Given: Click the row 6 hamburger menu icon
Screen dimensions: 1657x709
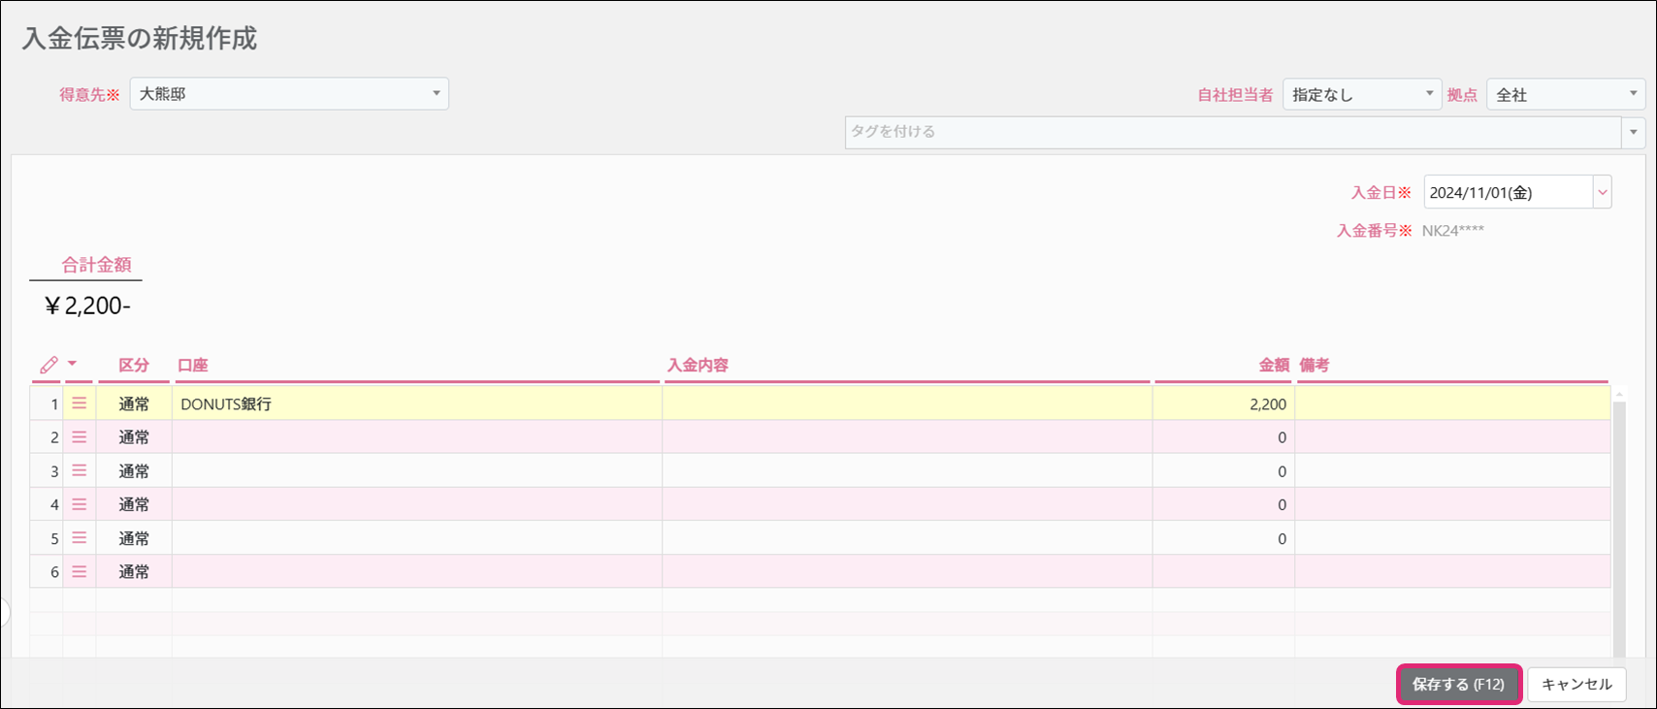Looking at the screenshot, I should [x=80, y=572].
